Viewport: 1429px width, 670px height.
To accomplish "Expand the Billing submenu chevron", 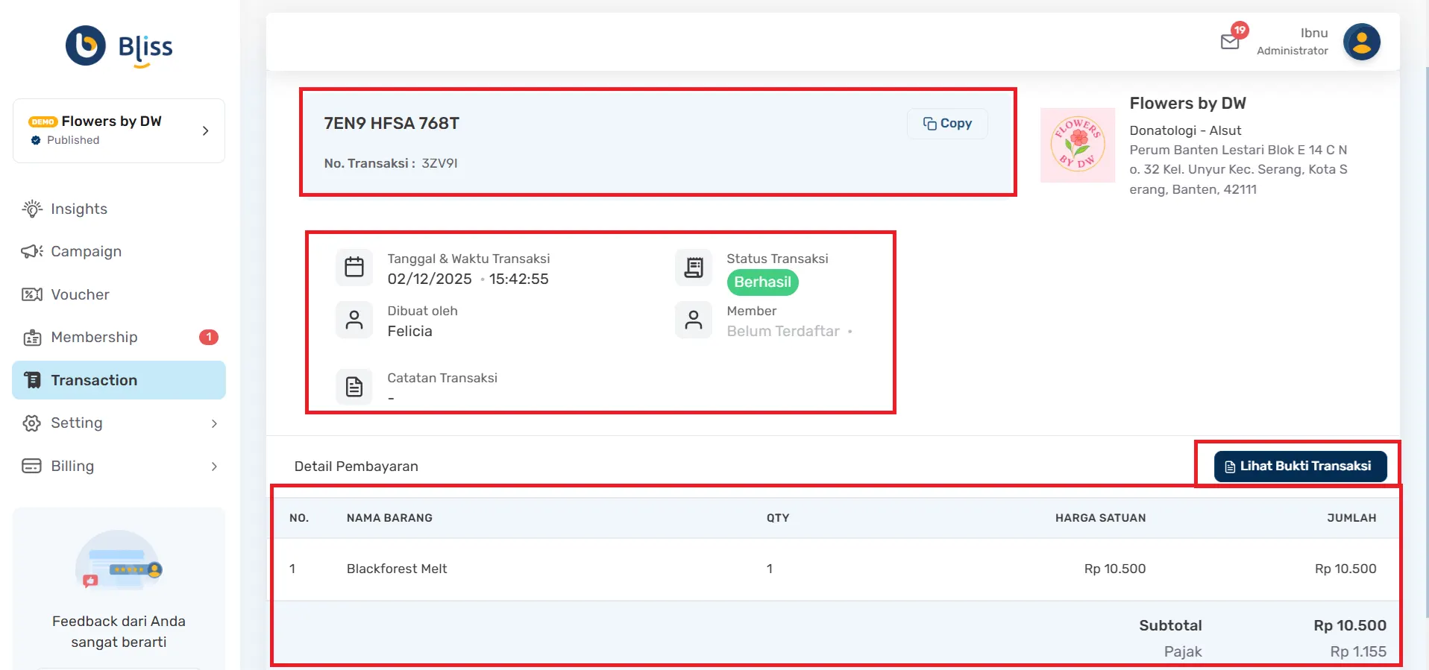I will click(x=214, y=467).
